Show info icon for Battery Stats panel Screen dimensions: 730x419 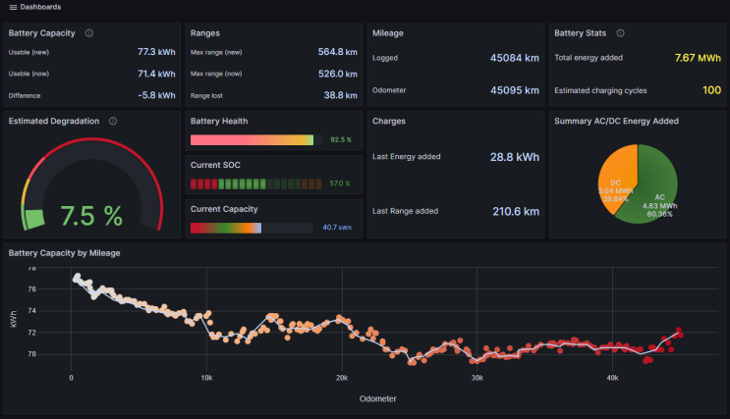(x=620, y=33)
